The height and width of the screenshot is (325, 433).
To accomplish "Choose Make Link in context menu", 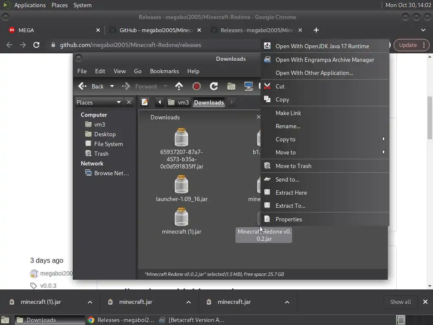I will [x=325, y=113].
